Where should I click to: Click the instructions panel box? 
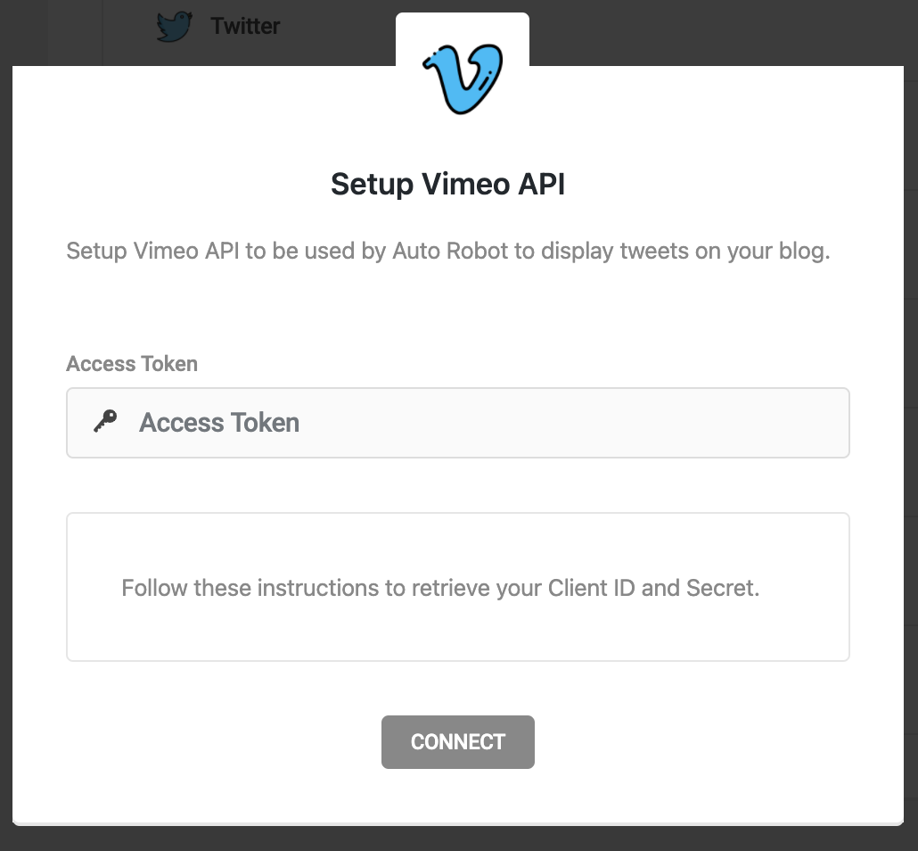point(458,587)
